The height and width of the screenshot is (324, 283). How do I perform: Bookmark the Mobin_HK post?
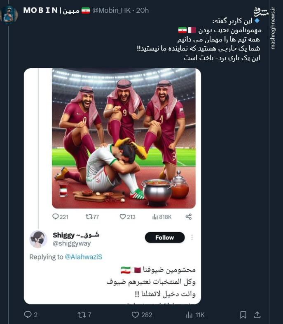[243, 315]
